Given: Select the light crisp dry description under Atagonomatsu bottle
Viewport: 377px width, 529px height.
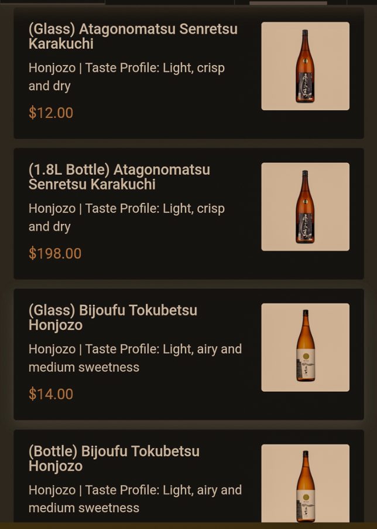Looking at the screenshot, I should pos(126,217).
